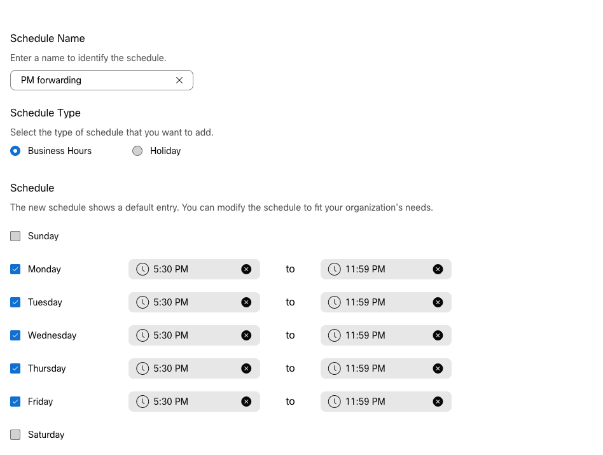The image size is (603, 455).
Task: Remove Tuesday start time value
Action: pos(246,302)
